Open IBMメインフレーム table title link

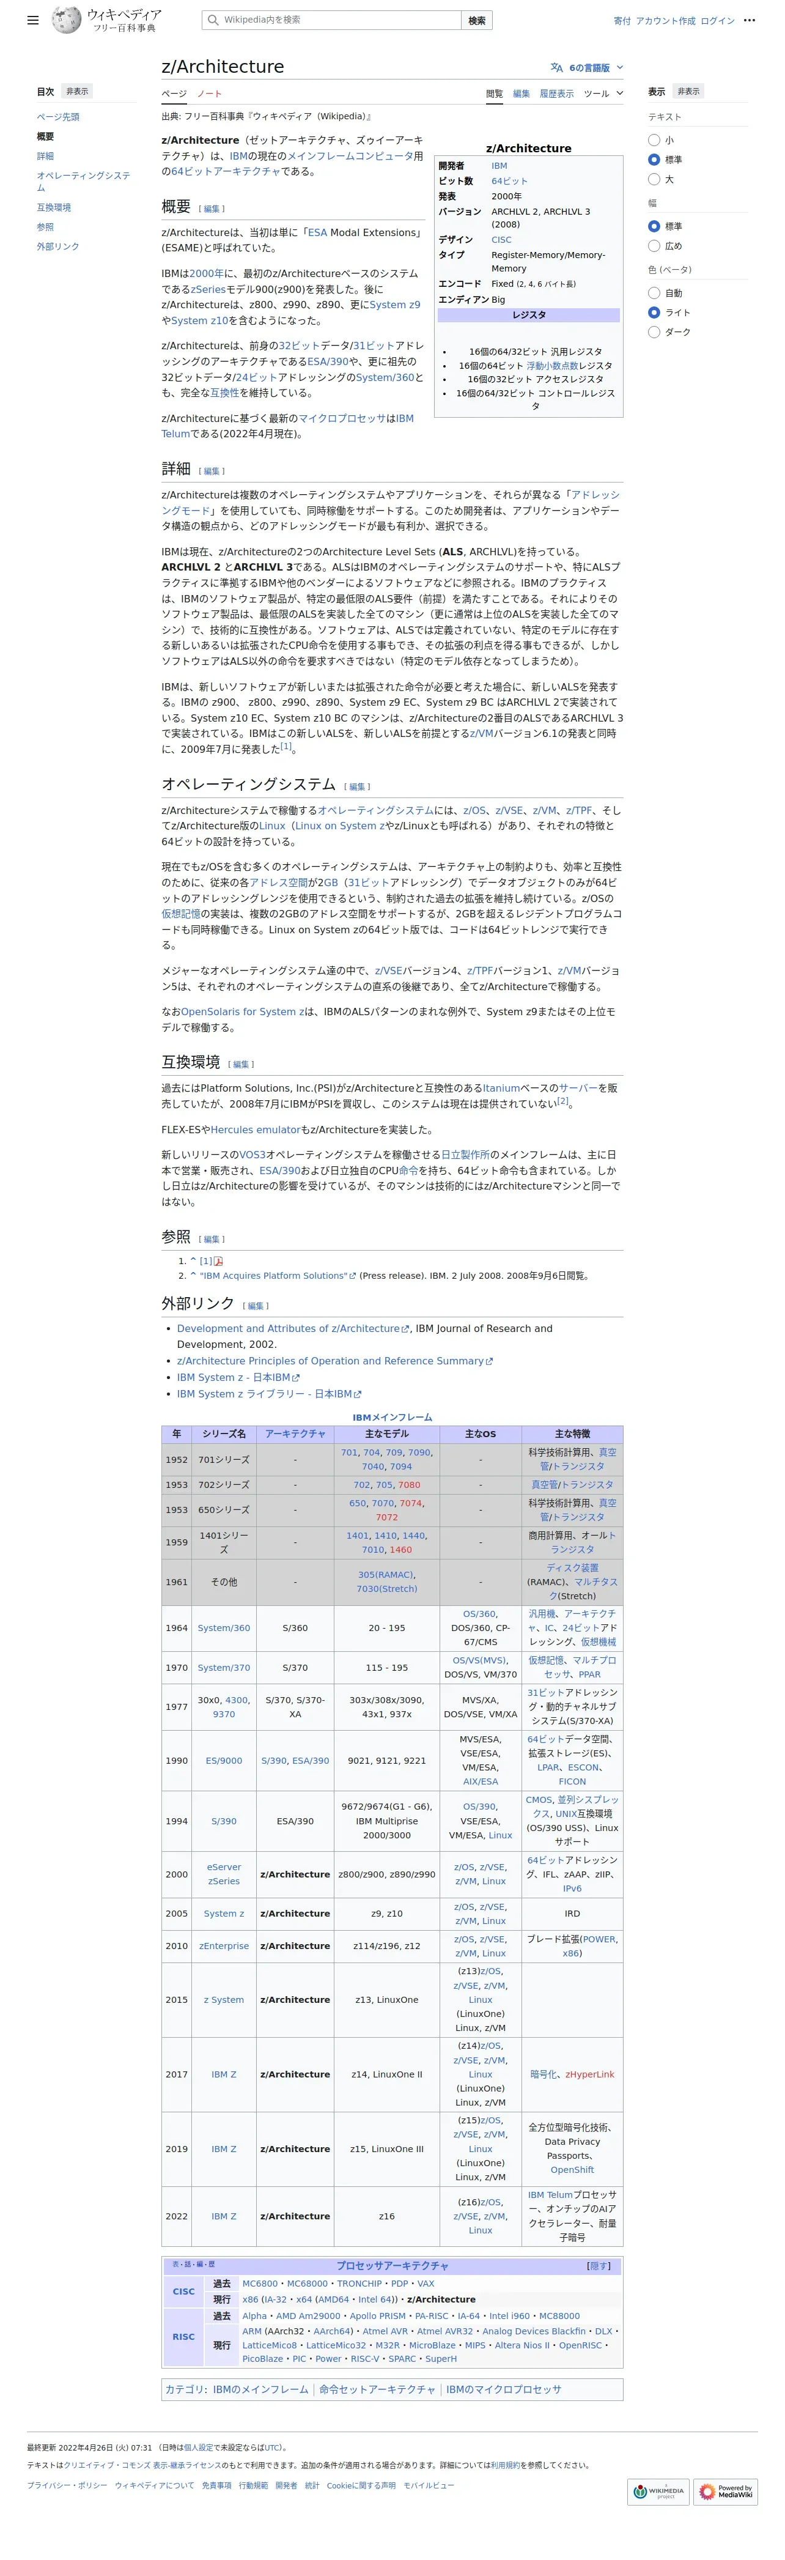point(392,1417)
